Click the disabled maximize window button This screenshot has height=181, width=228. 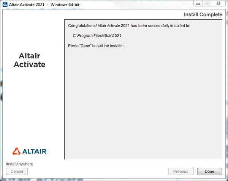pos(207,3)
